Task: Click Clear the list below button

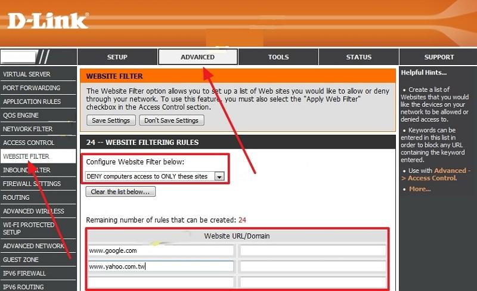Action: click(121, 192)
